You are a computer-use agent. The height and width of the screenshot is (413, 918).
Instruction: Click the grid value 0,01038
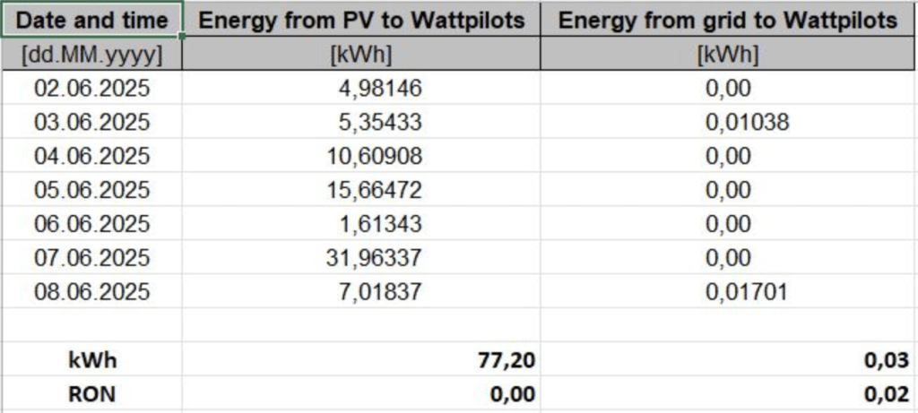[x=747, y=122]
